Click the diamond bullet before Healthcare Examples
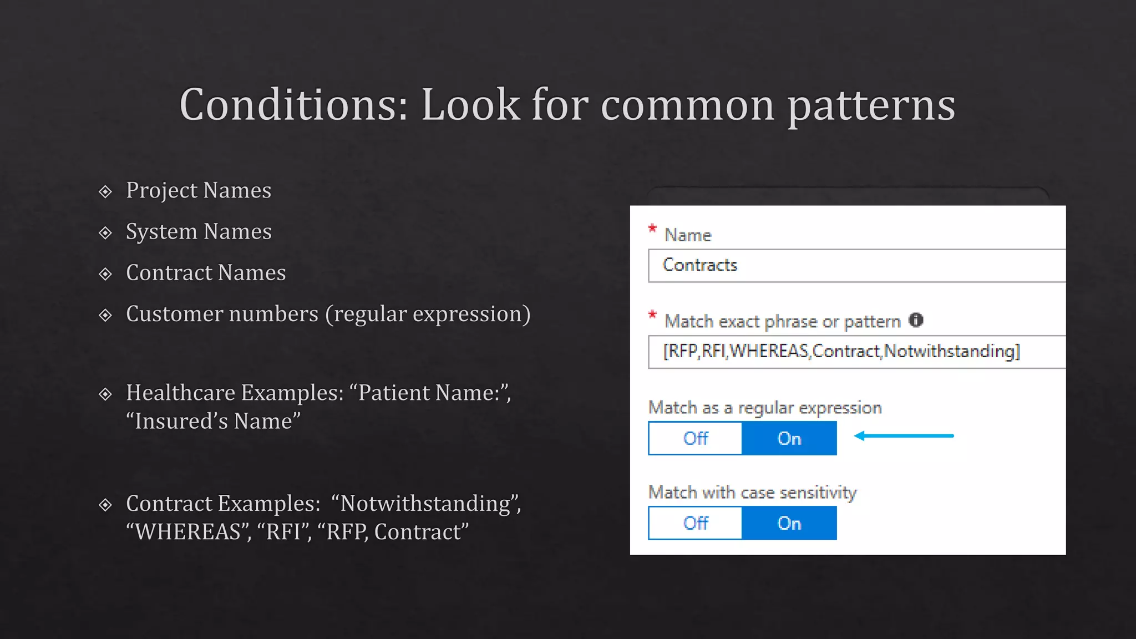Screen dimensions: 1136x639 [x=105, y=394]
